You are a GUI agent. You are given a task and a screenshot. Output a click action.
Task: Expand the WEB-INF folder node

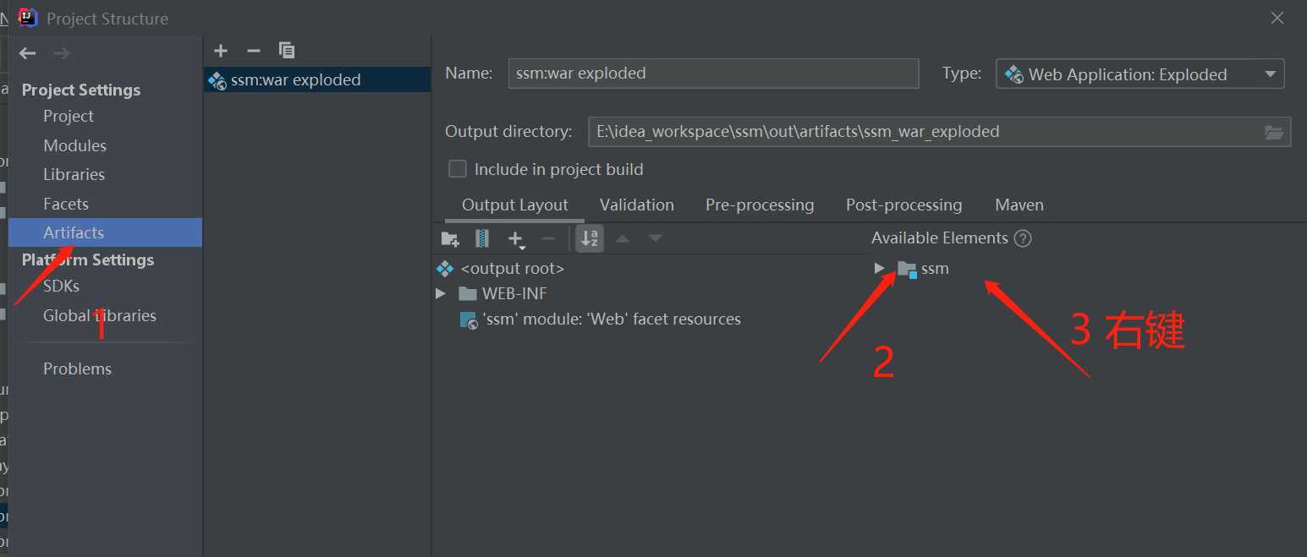[x=441, y=293]
